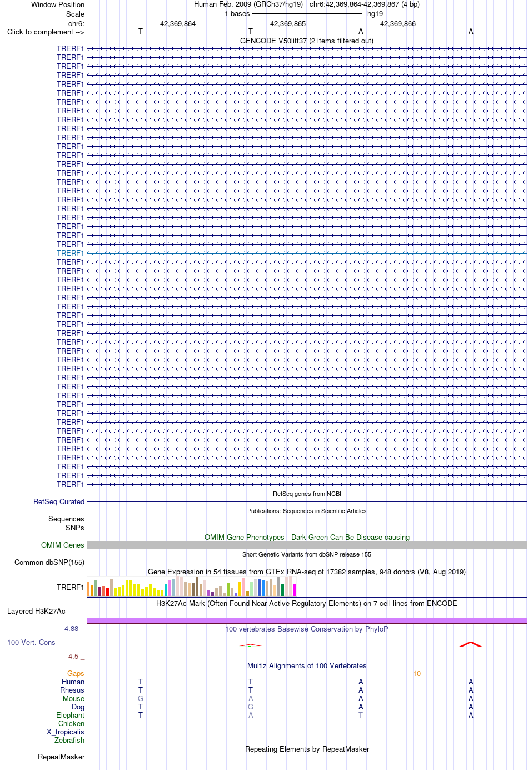Click 'Click to complement -->' to flip bases
Image resolution: width=528 pixels, height=770 pixels.
46,32
